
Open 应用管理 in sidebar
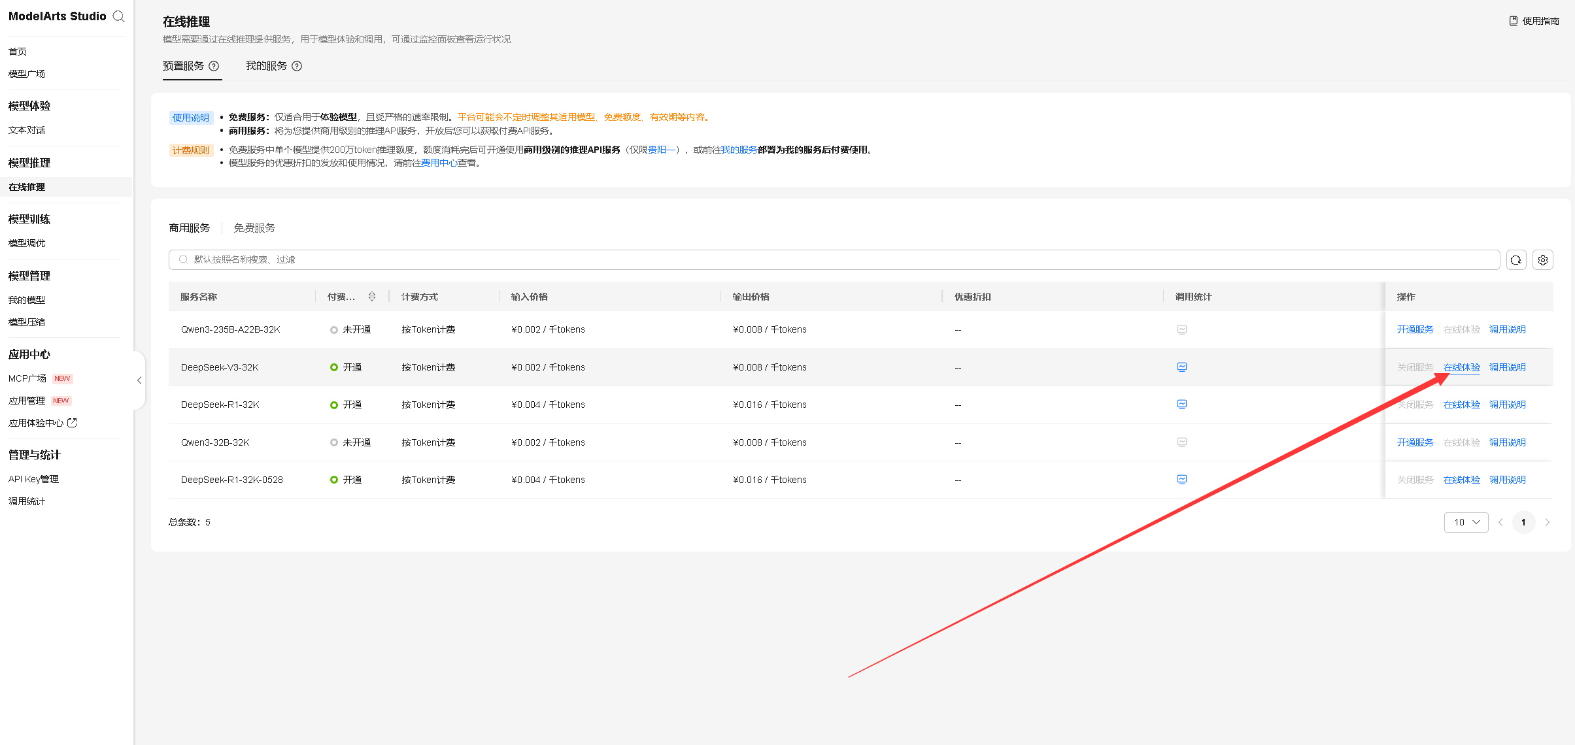(27, 401)
